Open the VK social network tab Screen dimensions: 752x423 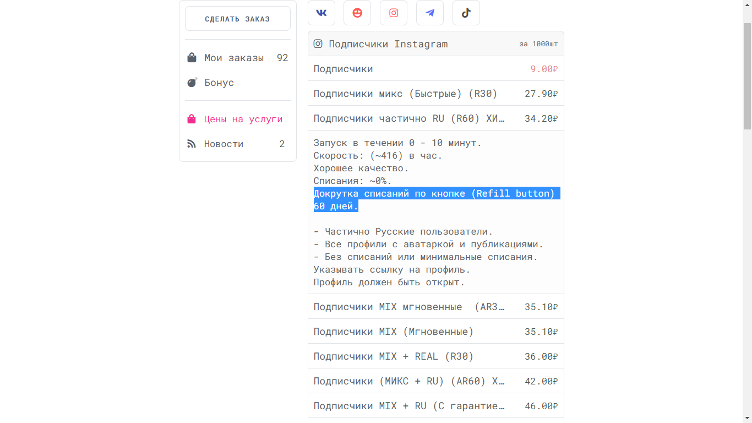point(321,13)
